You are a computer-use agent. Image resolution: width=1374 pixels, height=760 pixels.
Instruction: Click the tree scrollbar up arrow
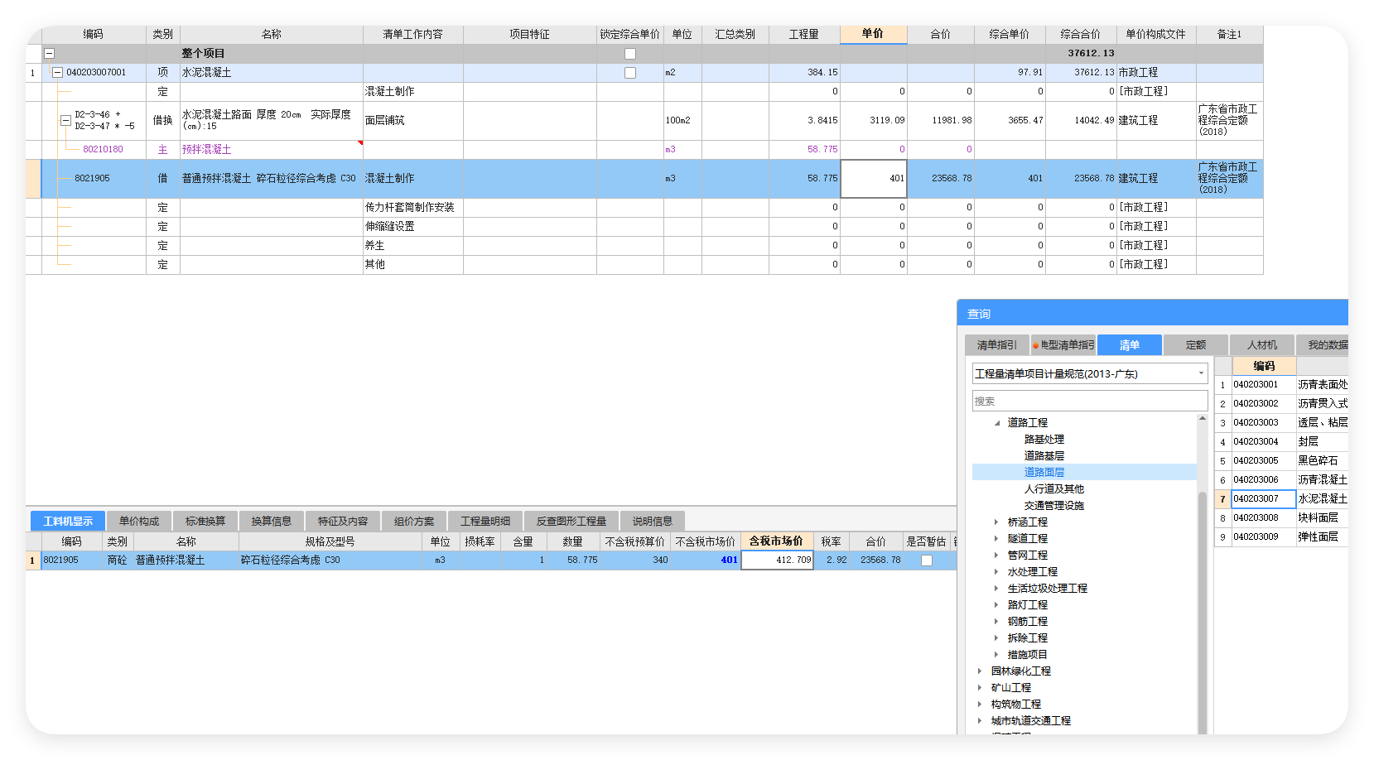[x=1202, y=419]
